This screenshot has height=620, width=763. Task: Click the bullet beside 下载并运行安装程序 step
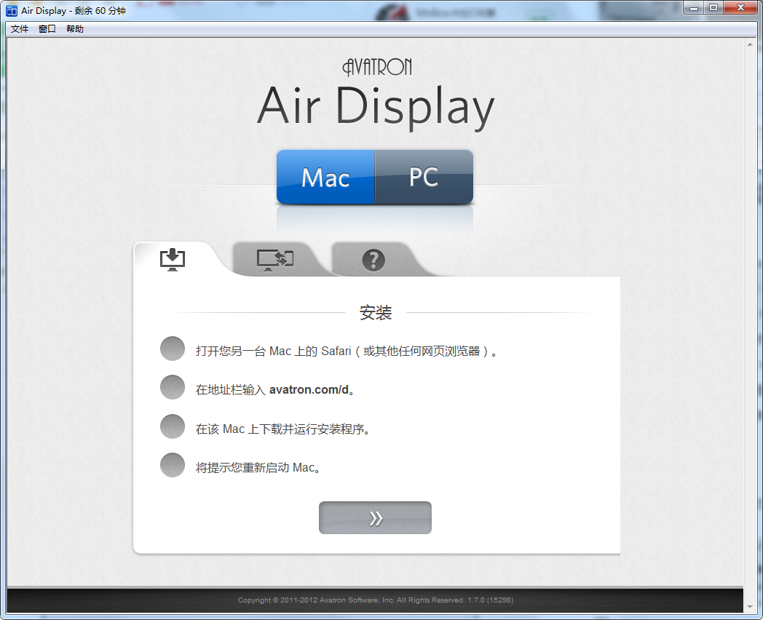[x=173, y=427]
